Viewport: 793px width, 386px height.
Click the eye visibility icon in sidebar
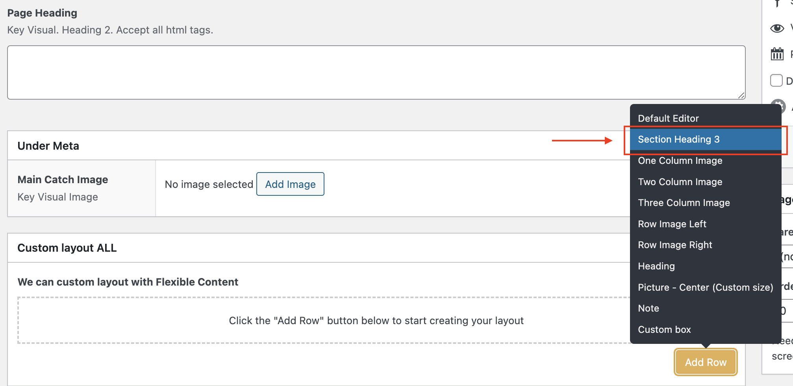pyautogui.click(x=777, y=28)
